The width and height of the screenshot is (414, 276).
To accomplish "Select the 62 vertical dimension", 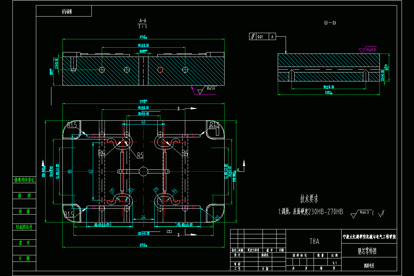I will point(91,171).
